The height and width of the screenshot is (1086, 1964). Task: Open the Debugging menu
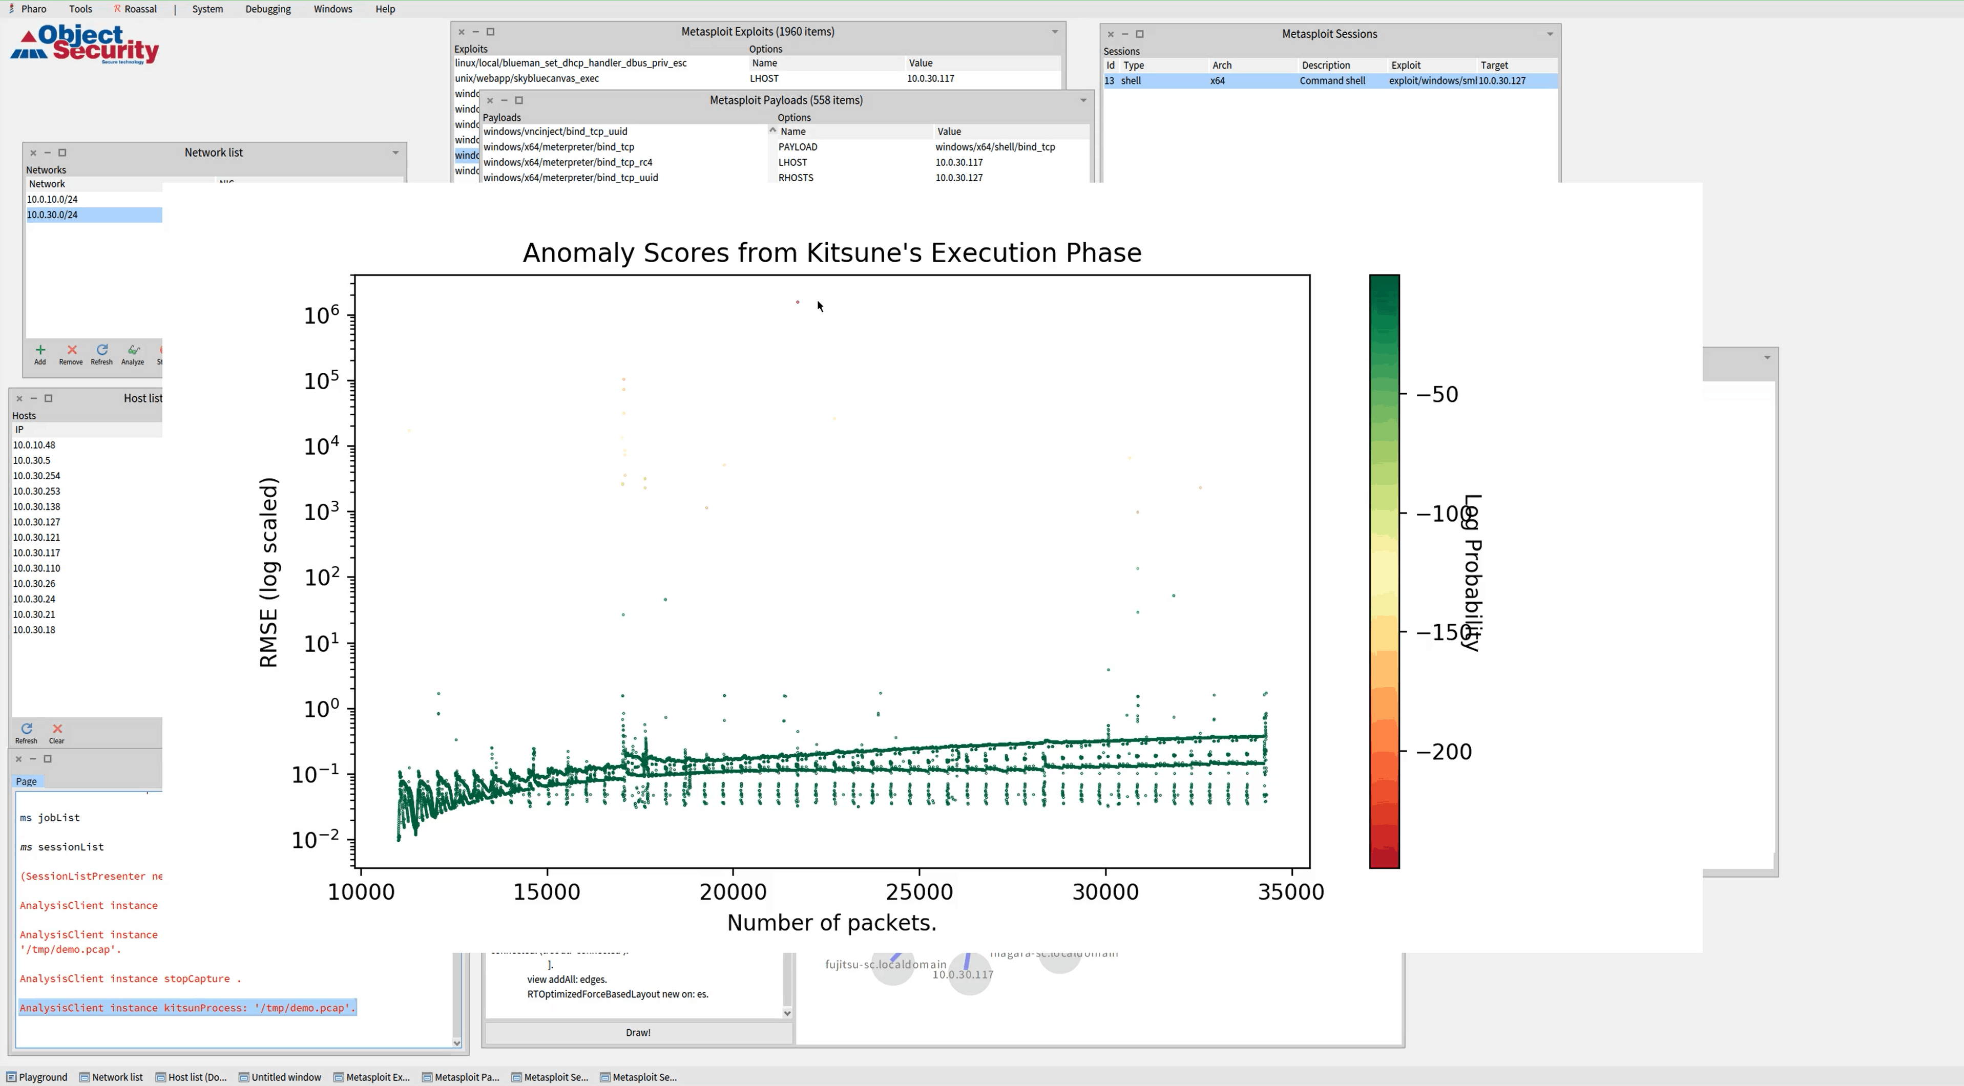pyautogui.click(x=267, y=9)
